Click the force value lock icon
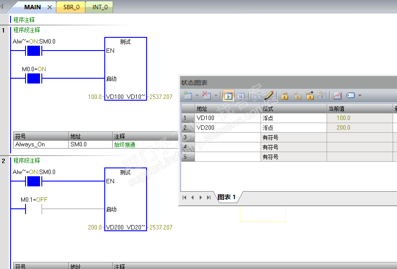Screen dimensions: 397x269 pos(285,96)
